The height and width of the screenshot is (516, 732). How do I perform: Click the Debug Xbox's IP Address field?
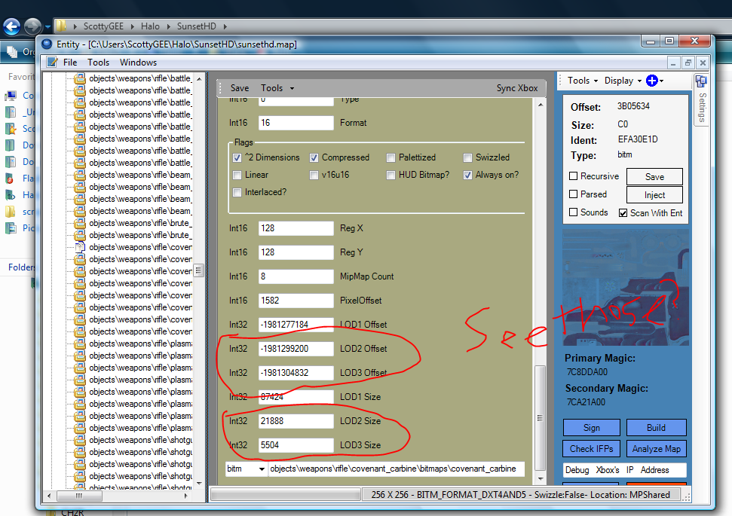pos(625,470)
